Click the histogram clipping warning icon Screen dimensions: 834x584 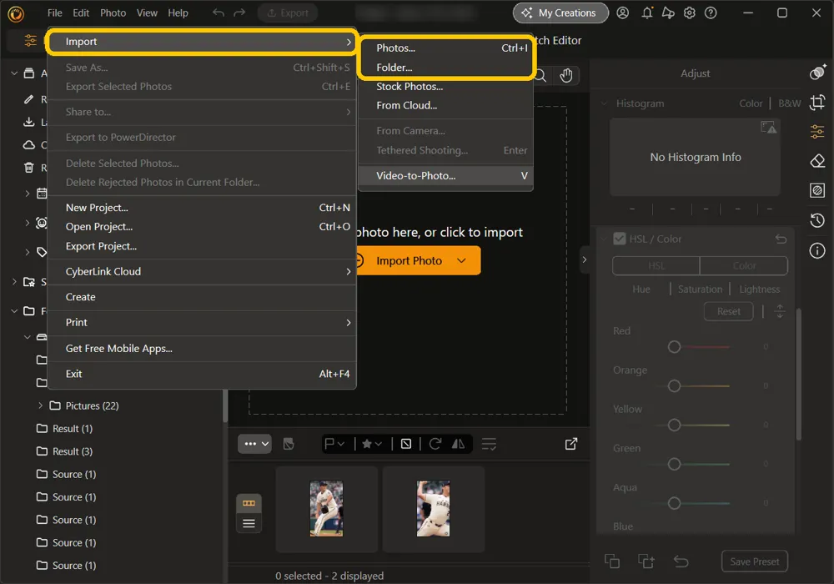coord(768,127)
